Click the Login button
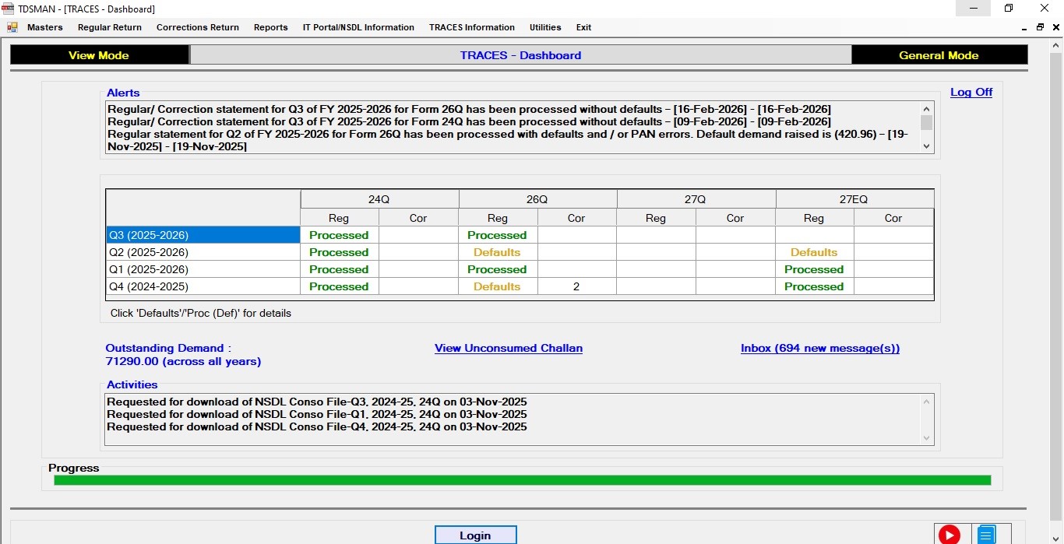Image resolution: width=1064 pixels, height=544 pixels. tap(475, 535)
